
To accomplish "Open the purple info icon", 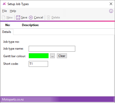I will click(x=111, y=11).
